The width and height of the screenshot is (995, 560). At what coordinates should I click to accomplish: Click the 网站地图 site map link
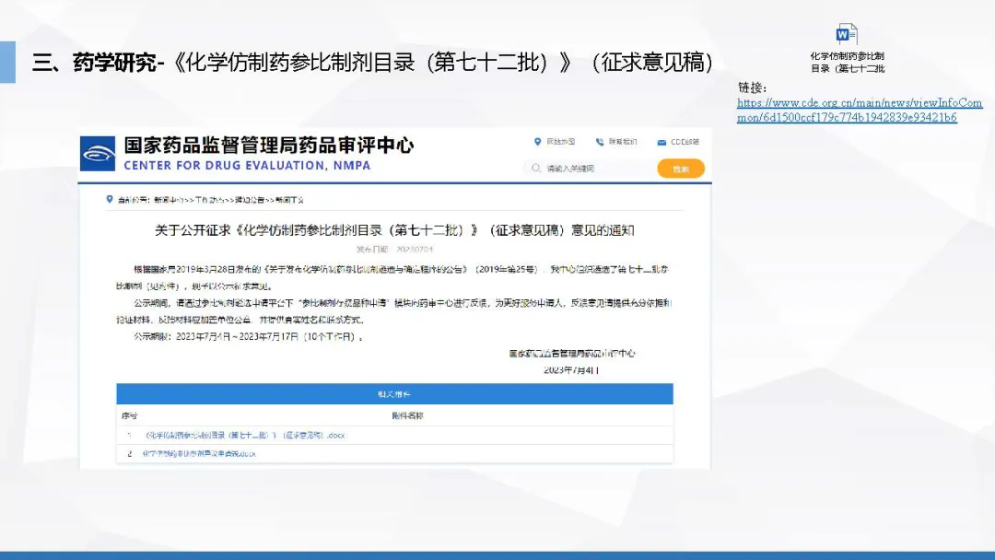pos(560,142)
